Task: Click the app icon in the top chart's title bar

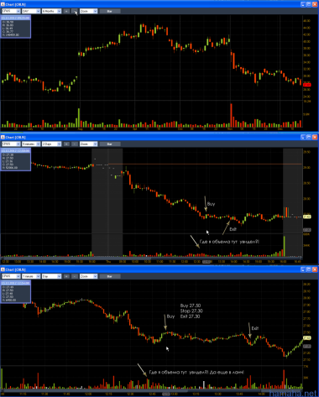Action: click(3, 4)
